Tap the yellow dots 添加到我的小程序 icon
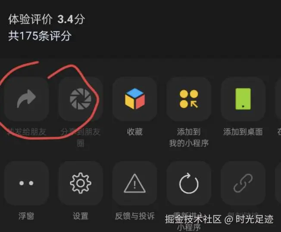The width and height of the screenshot is (281, 232). click(189, 99)
